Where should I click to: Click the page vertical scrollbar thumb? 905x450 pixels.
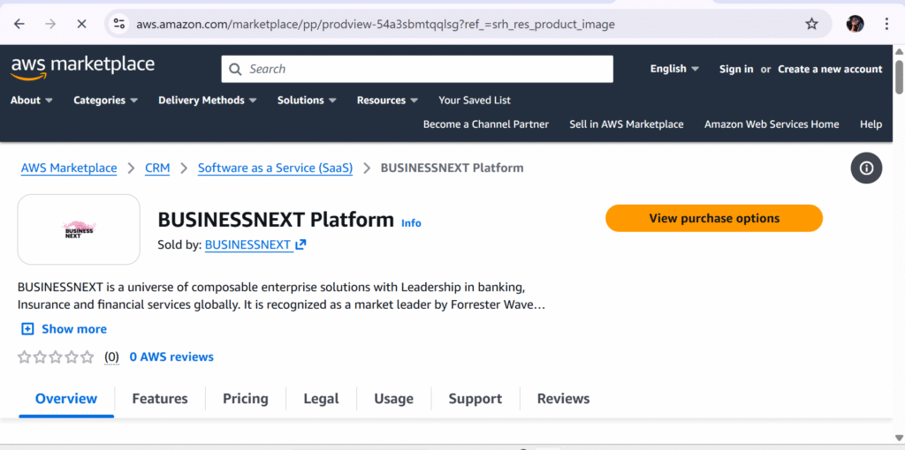point(899,76)
